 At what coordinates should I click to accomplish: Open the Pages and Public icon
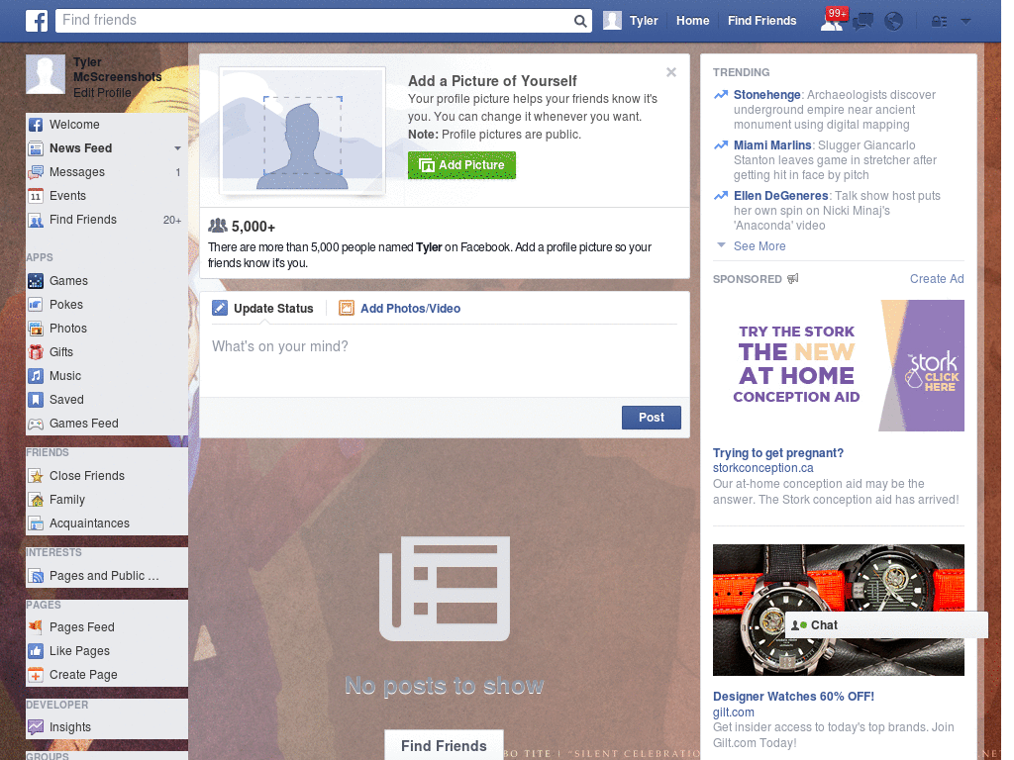[x=36, y=576]
